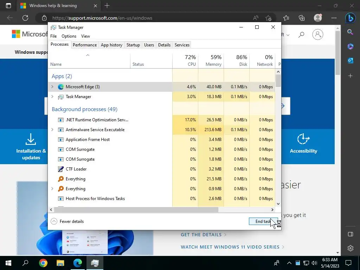Click the Edge address bar URL
The image size is (360, 270).
102,18
